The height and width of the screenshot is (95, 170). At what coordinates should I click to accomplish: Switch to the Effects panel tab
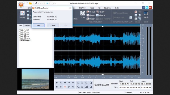coord(27,26)
